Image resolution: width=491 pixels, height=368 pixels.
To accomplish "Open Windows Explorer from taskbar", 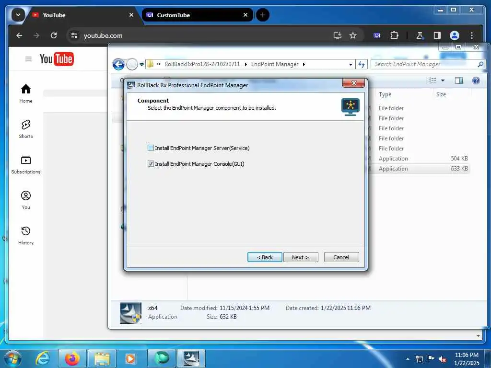I will [102, 358].
